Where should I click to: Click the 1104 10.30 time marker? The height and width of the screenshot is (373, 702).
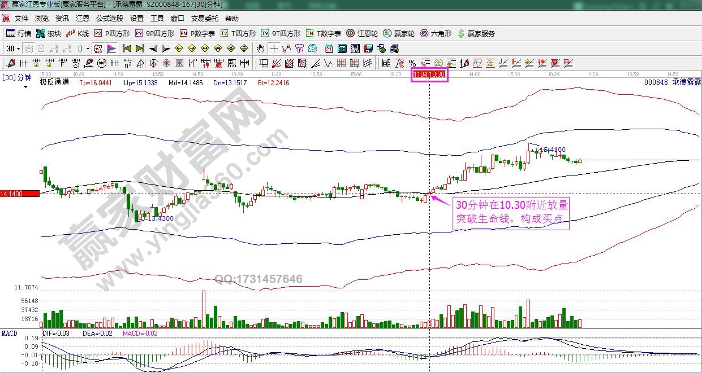[x=429, y=74]
